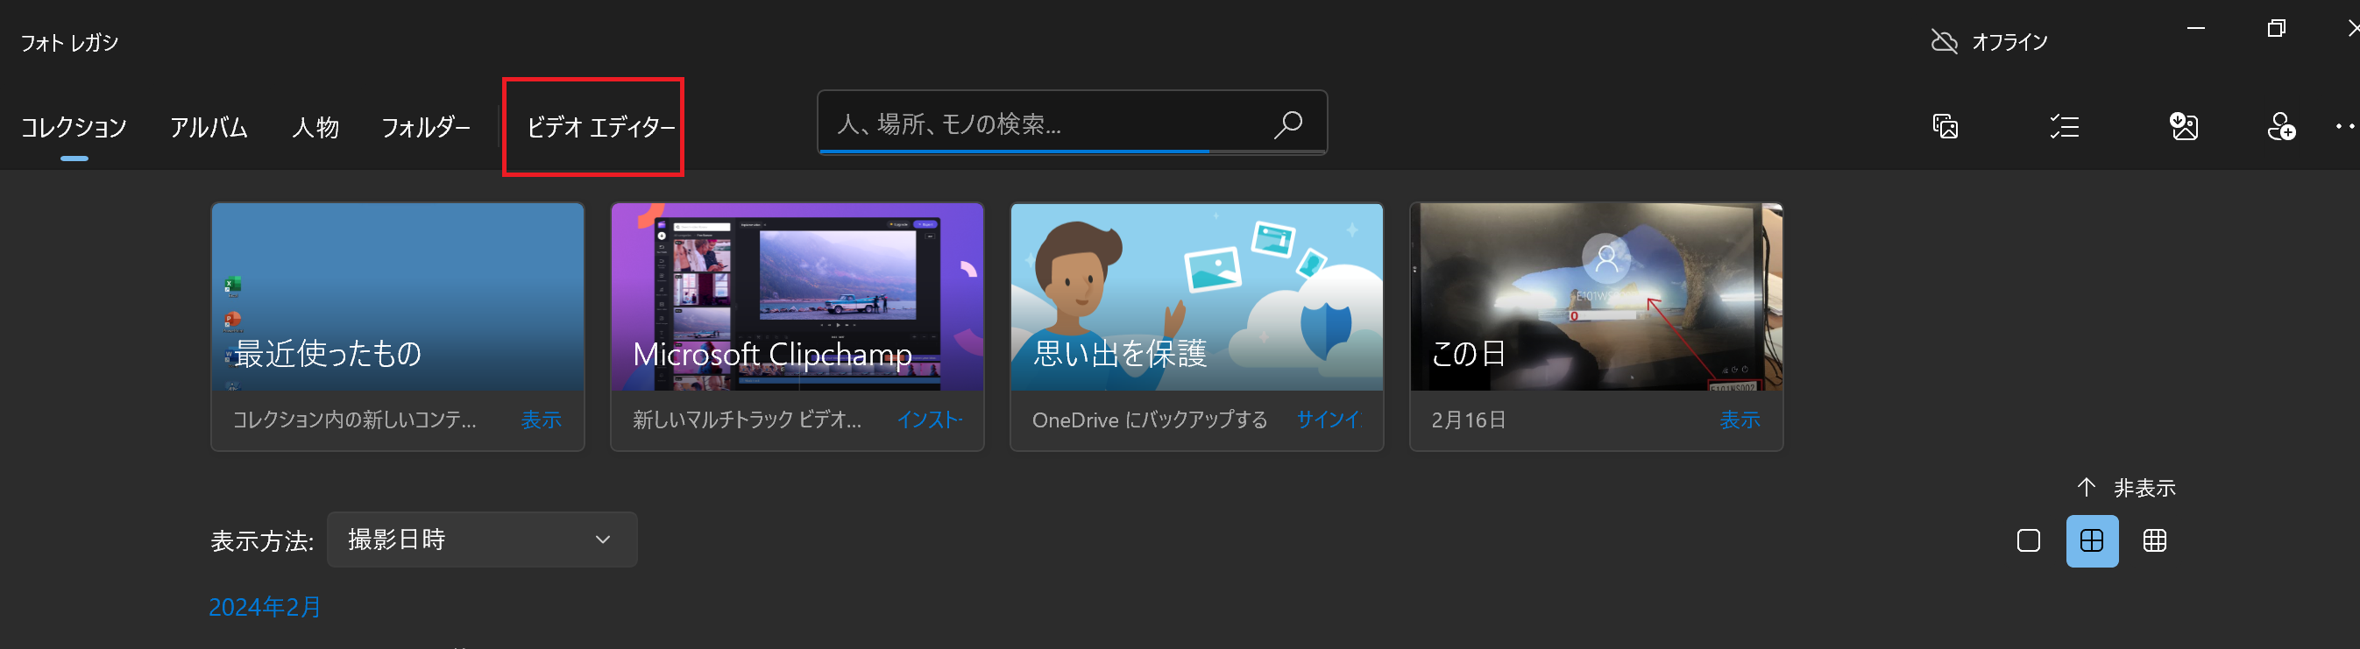Click the install link for Microsoft Clipchamp
Screen dimensions: 2360x649
click(929, 420)
